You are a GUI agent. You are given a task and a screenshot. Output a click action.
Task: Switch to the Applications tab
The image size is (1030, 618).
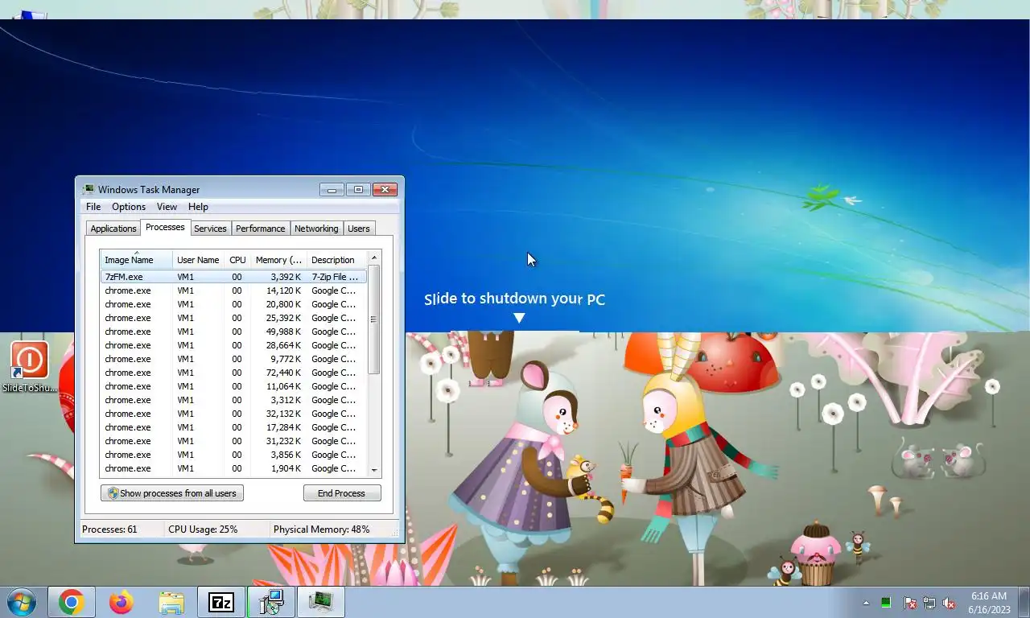(x=113, y=229)
